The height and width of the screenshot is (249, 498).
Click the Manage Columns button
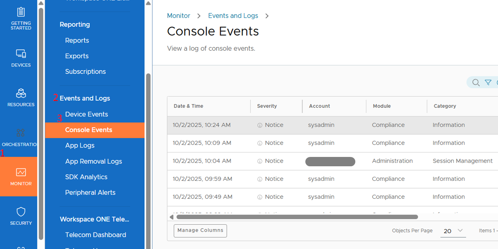tap(200, 230)
